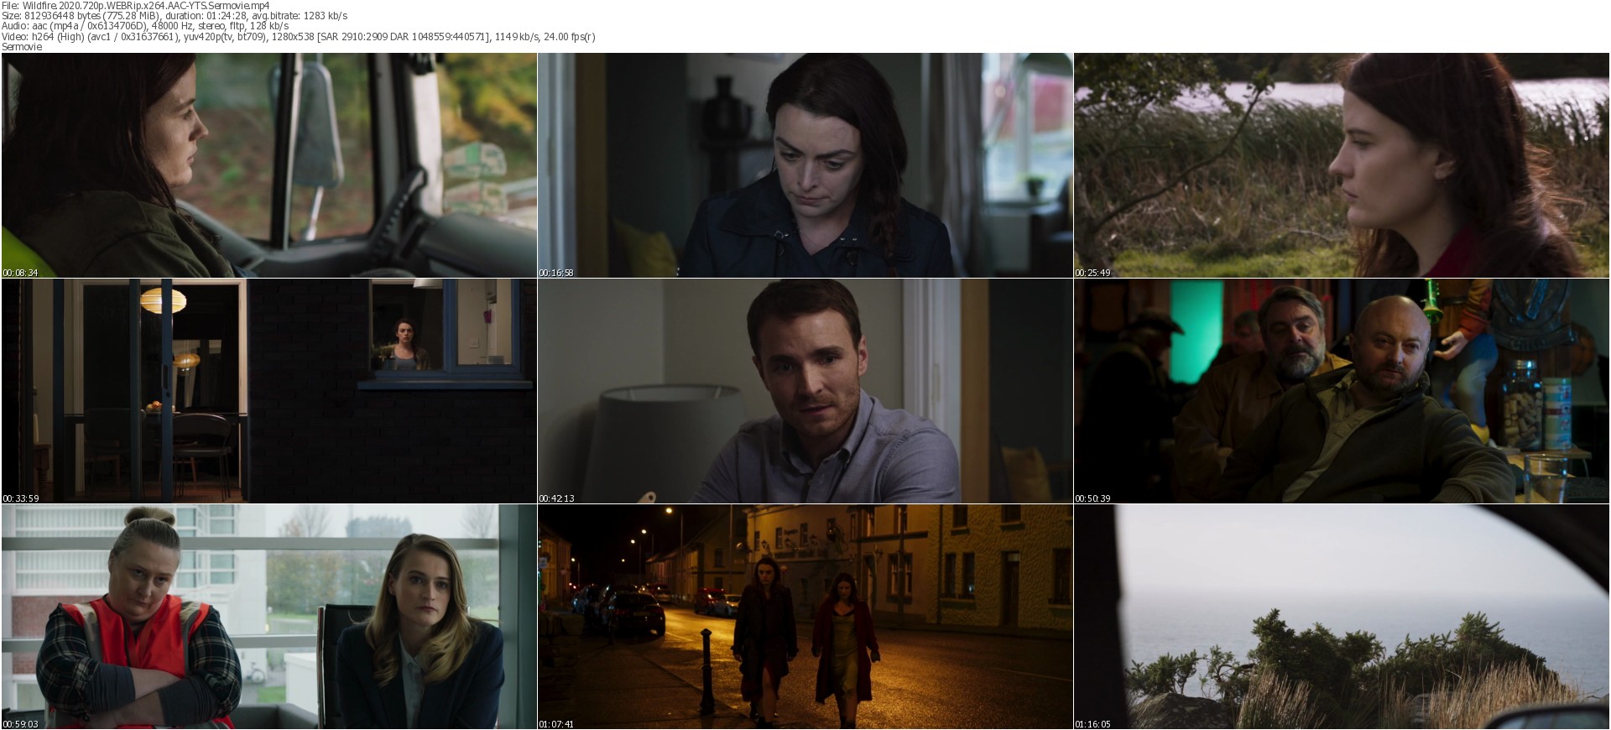Image resolution: width=1611 pixels, height=730 pixels.
Task: Click the frame with two women in office
Action: (x=268, y=617)
